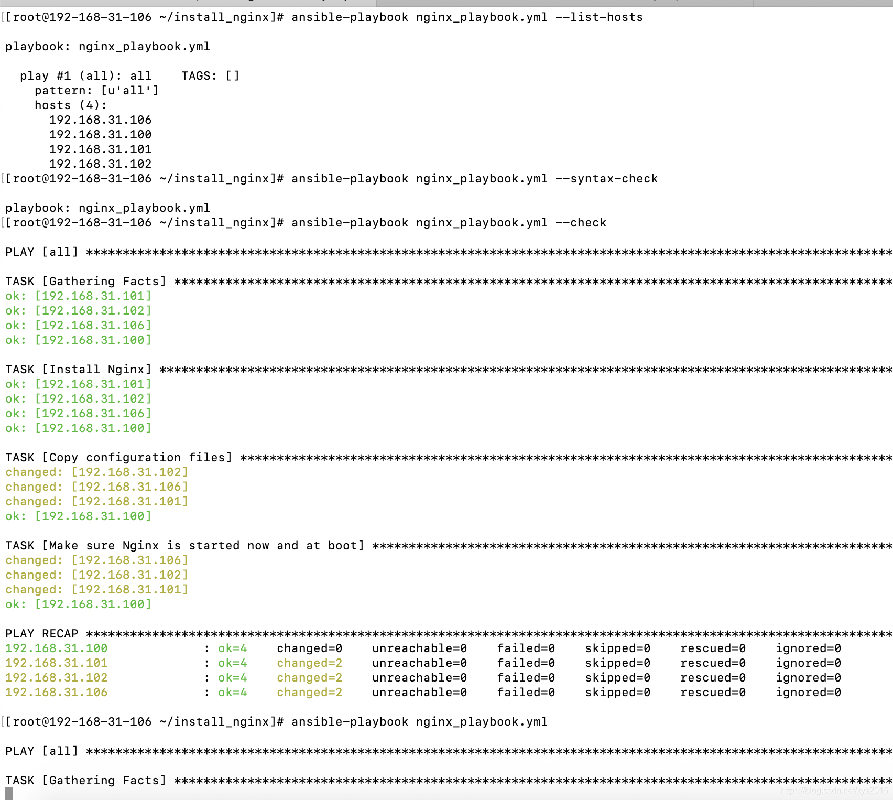Click host 192.168.31.102 in the hosts list

(x=100, y=164)
